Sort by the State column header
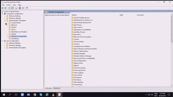173x97 pixels. [121, 15]
